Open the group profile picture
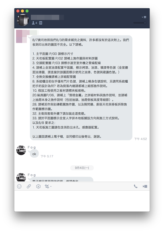 click(x=22, y=20)
